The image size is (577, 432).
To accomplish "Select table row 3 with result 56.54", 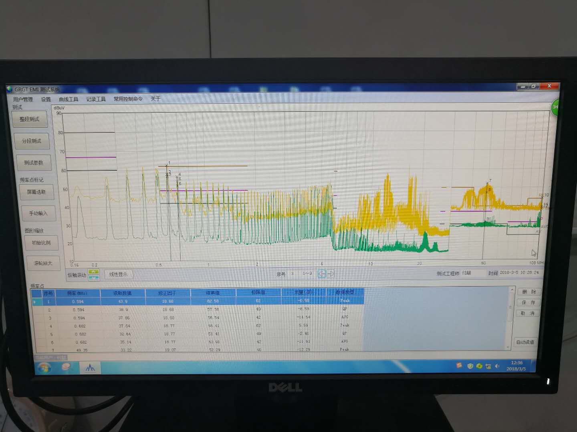I will click(198, 318).
